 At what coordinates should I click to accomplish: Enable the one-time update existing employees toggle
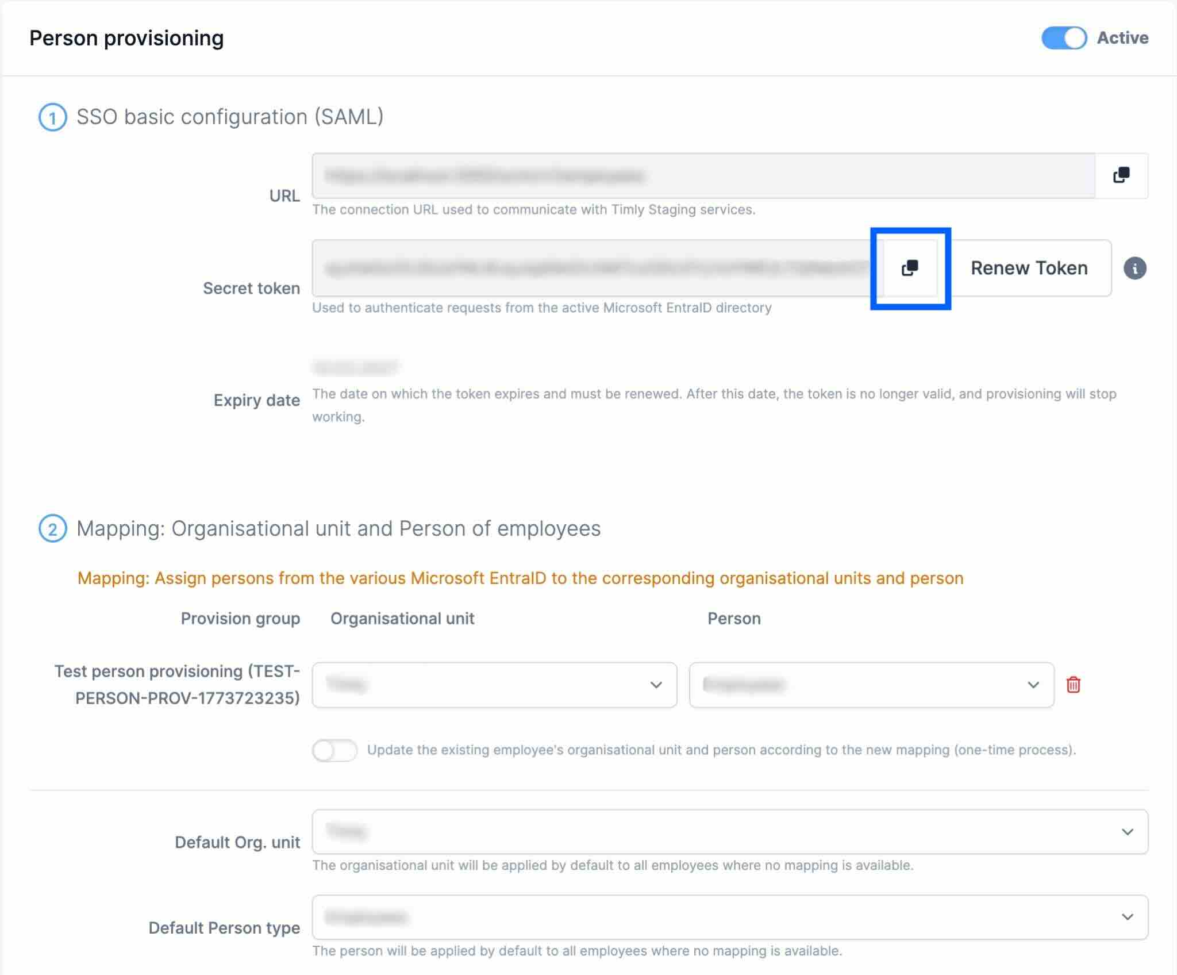(334, 750)
